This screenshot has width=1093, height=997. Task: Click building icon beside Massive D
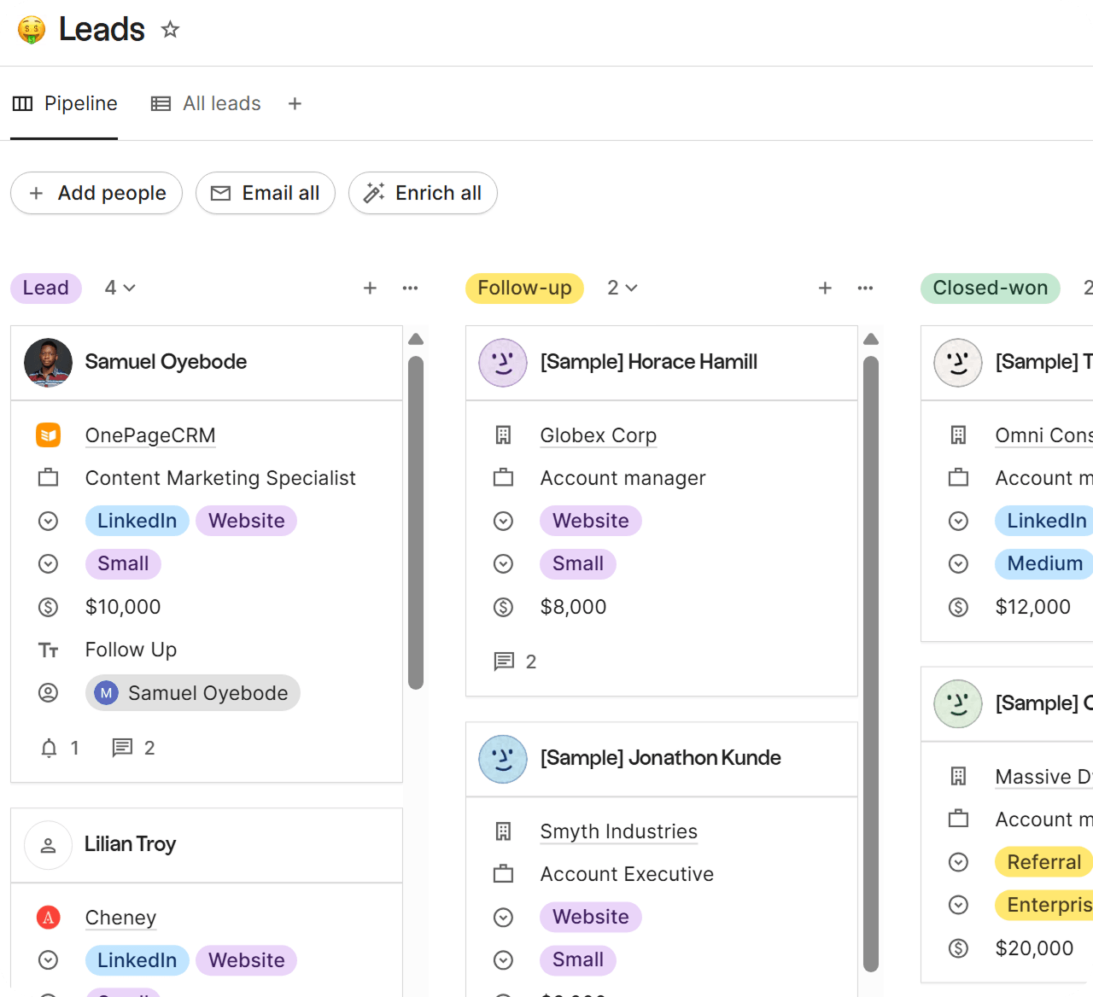959,777
